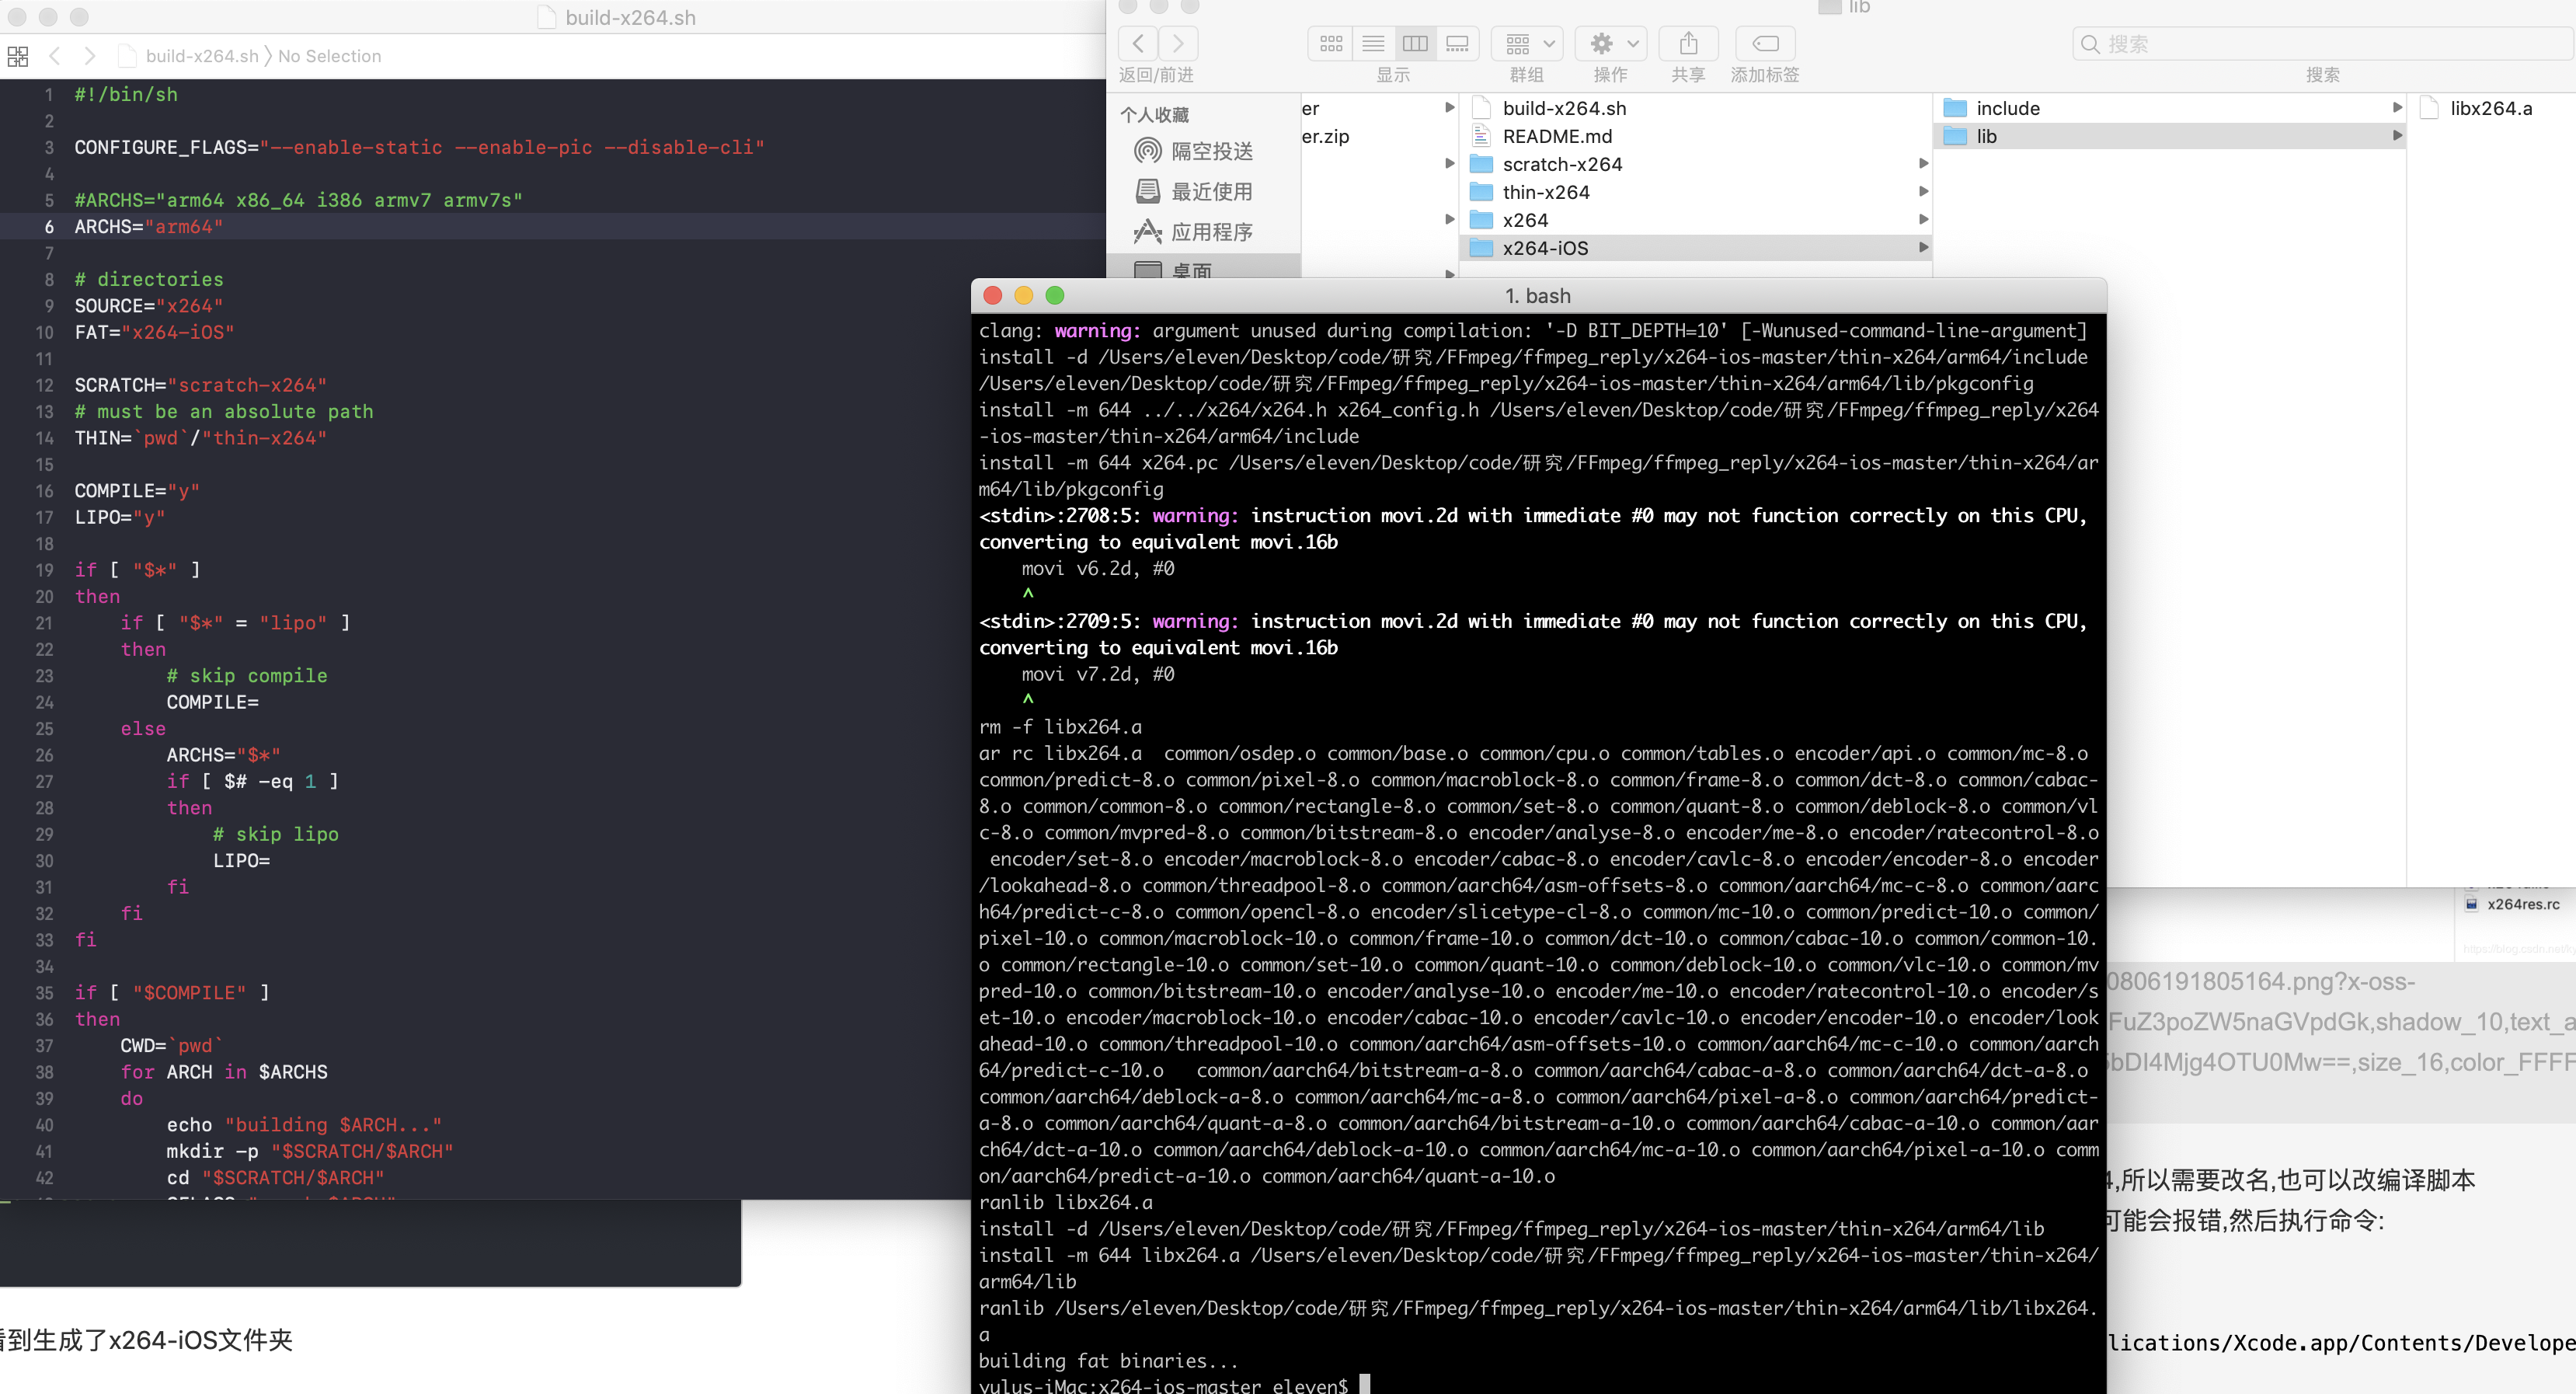Click build-x264.sh in the breadcrumb path

click(x=201, y=56)
